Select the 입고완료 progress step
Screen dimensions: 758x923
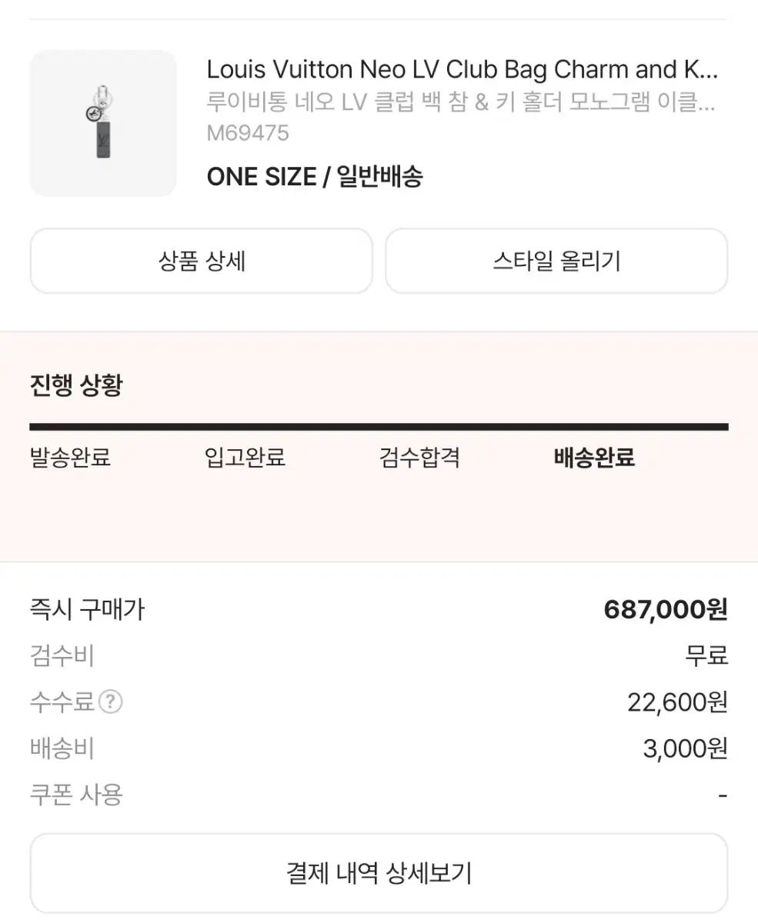pos(245,458)
